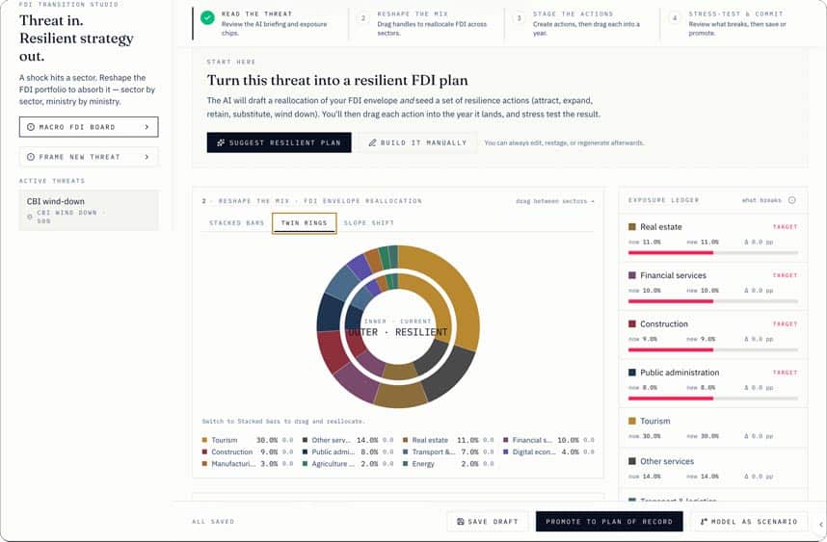Click the step 2 number circle for Reshape the Mix
This screenshot has height=542, width=827.
(362, 18)
